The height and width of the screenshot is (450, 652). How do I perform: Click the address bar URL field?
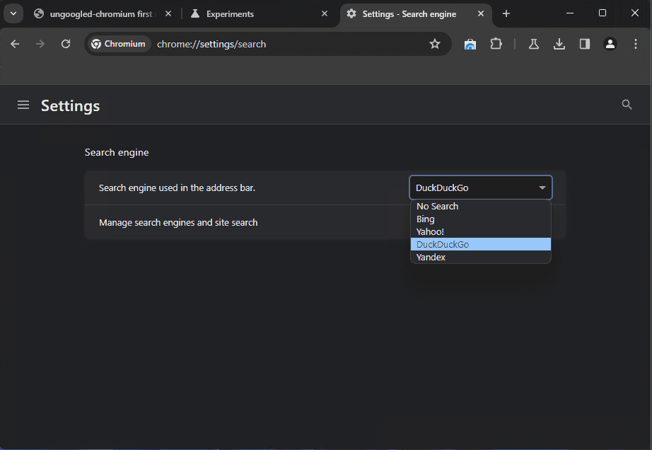(x=283, y=44)
